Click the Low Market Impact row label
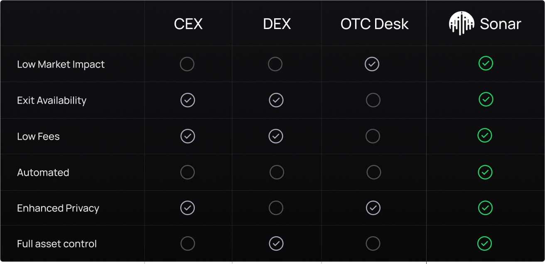The height and width of the screenshot is (264, 545). (61, 65)
